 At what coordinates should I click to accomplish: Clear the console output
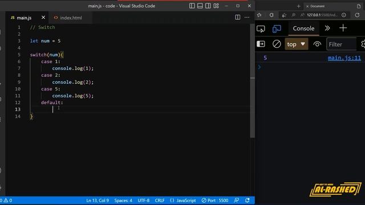tap(277, 44)
